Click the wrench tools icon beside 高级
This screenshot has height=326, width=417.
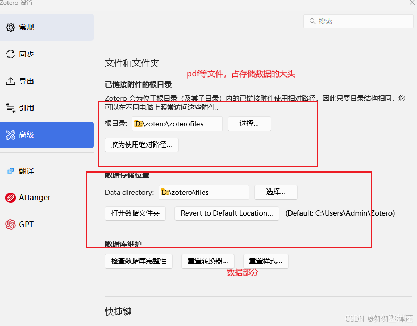[x=11, y=135]
